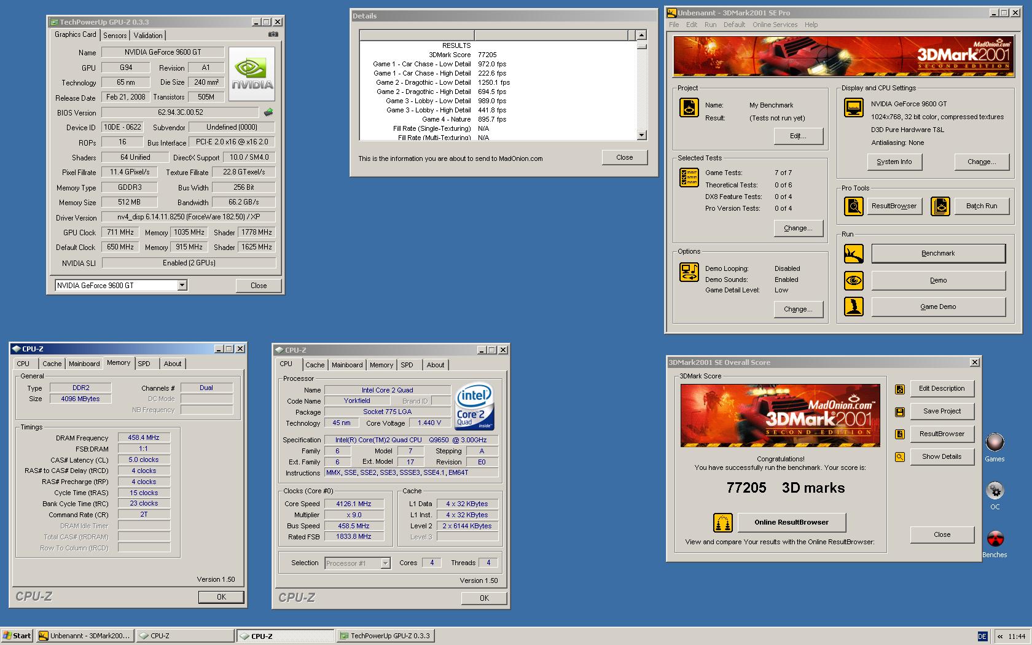
Task: Click the Benchmark button
Action: 938,253
